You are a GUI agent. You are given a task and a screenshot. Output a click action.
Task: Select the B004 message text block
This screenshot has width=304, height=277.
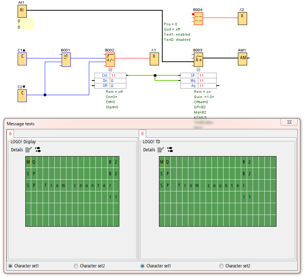[x=198, y=18]
